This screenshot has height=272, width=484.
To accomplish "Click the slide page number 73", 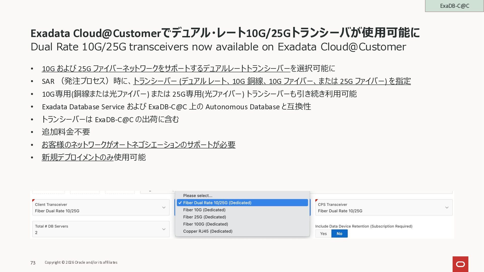I will [33, 263].
